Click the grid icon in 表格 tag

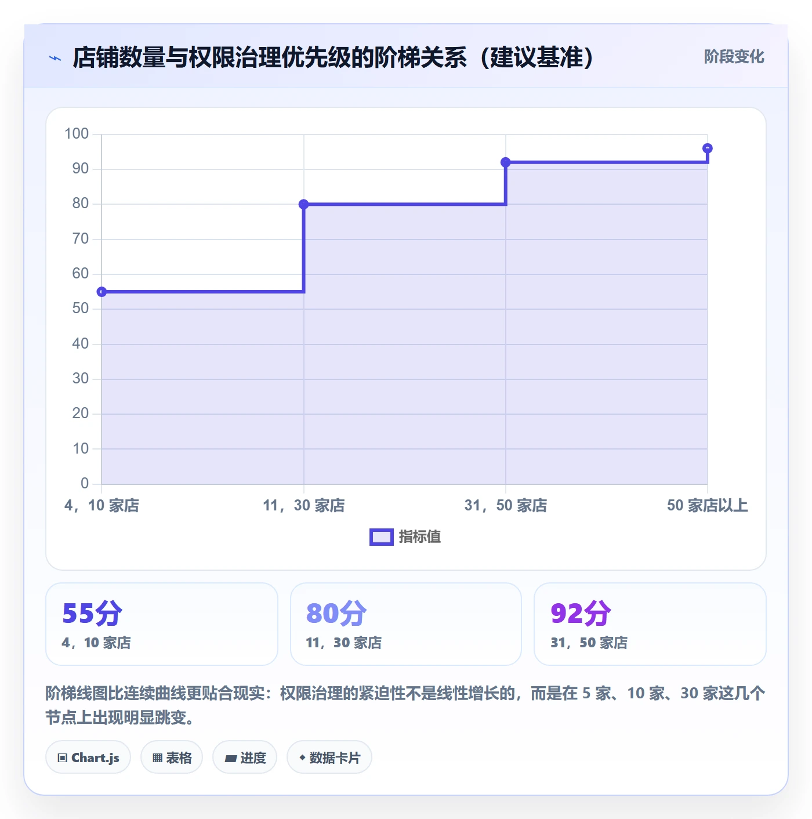(157, 758)
